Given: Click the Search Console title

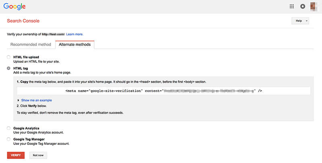Looking at the screenshot, I should (23, 21).
